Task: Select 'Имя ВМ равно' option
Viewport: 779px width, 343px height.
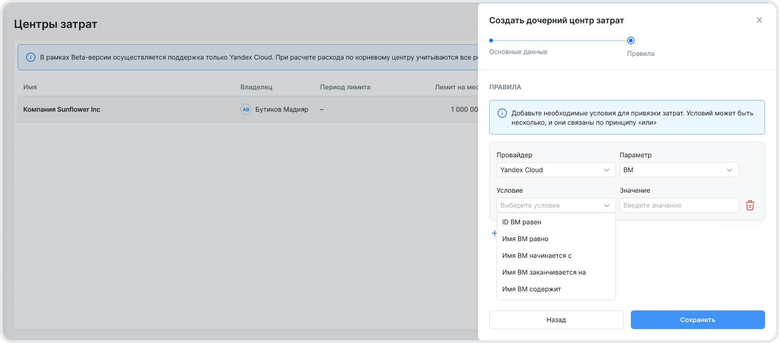Action: pyautogui.click(x=525, y=239)
